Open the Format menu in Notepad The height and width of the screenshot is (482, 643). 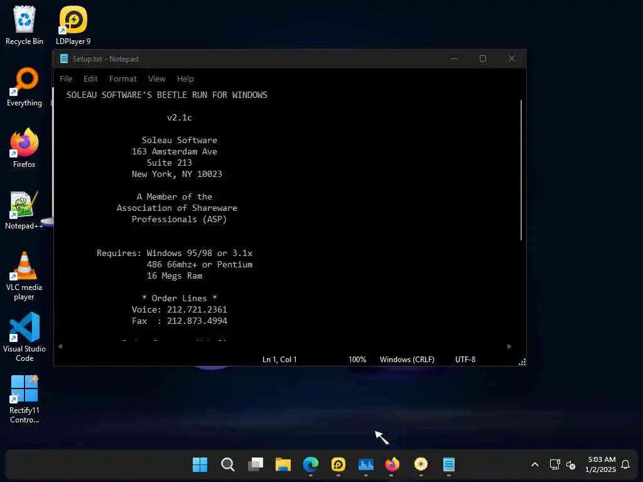point(122,78)
